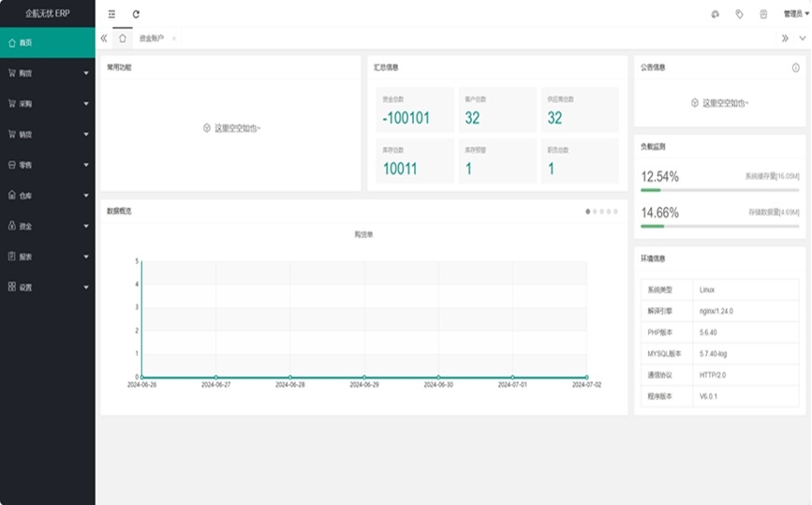
Task: Switch to the 资金账户 tab
Action: point(151,38)
